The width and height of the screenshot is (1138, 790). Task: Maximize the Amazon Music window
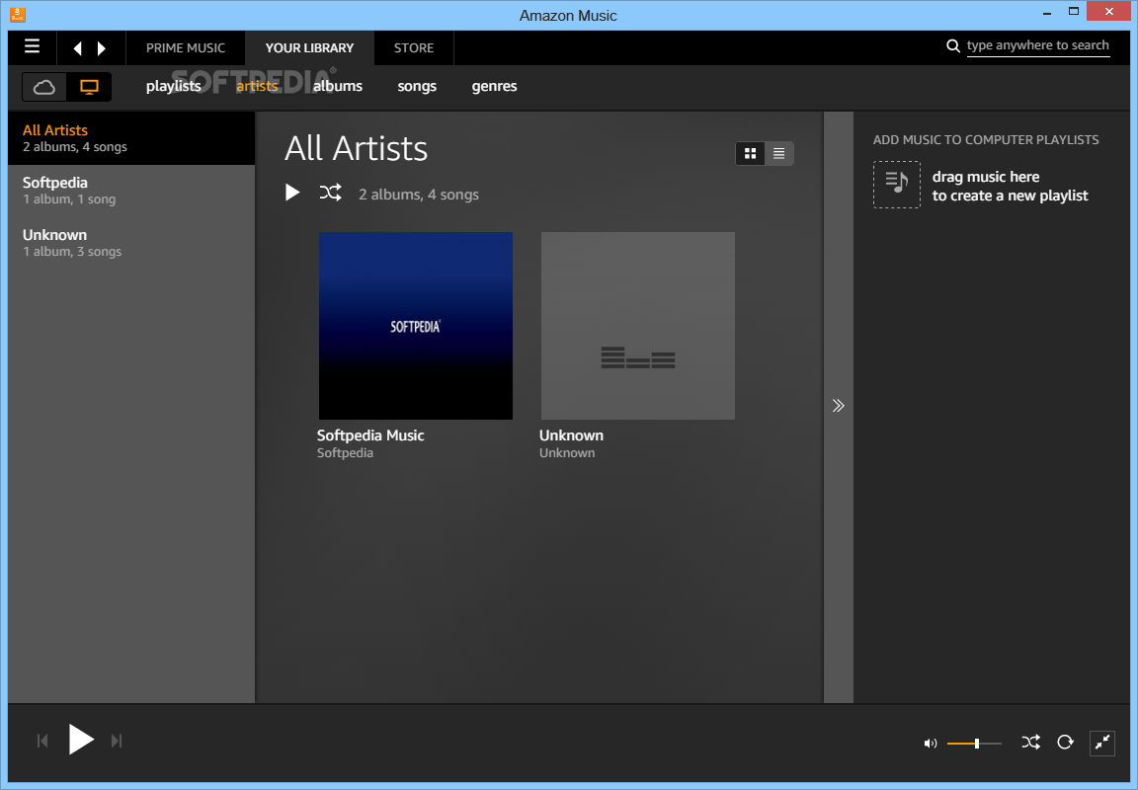coord(1074,11)
